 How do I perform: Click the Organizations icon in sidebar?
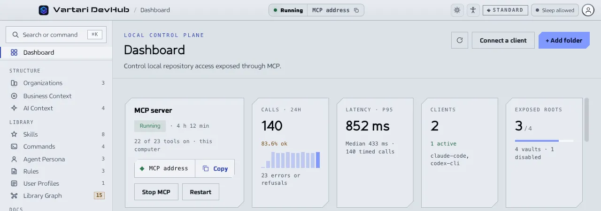14,83
